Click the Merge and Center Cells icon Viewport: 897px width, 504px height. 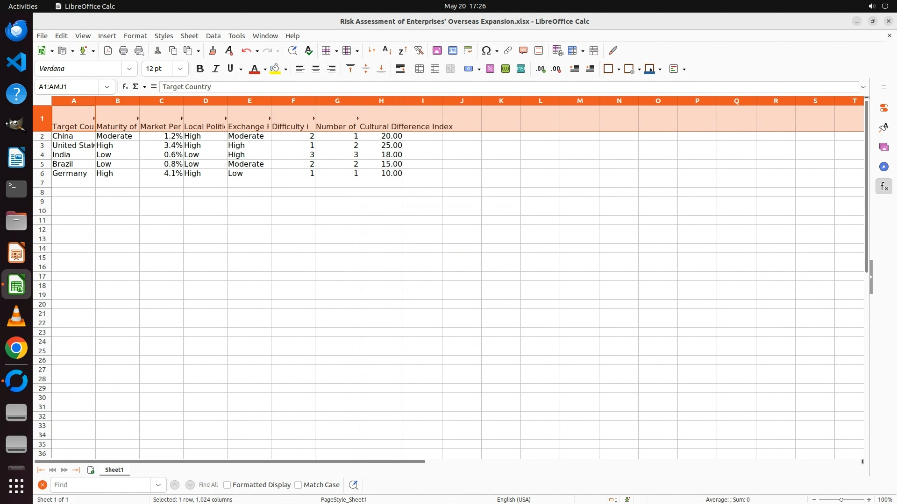pos(420,69)
